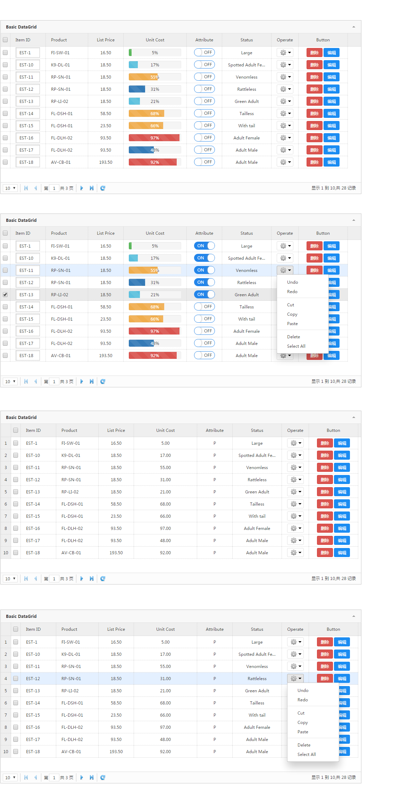Refresh the fourth grid using the pager icon
393x790 pixels.
click(x=103, y=777)
